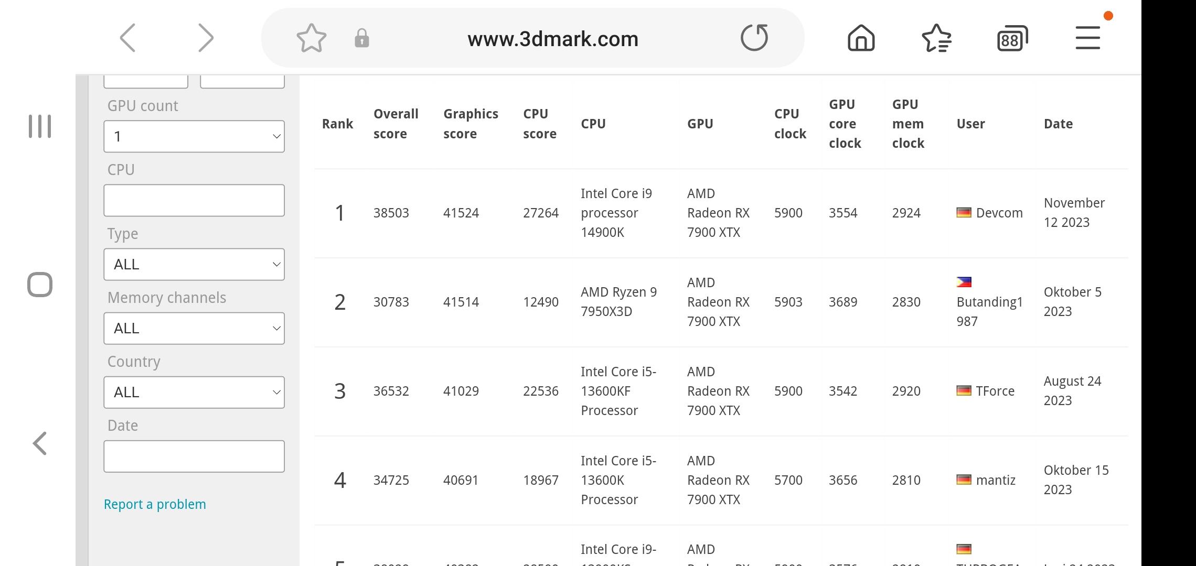Click the orange notification dot indicator
Viewport: 1196px width, 566px height.
point(1107,15)
